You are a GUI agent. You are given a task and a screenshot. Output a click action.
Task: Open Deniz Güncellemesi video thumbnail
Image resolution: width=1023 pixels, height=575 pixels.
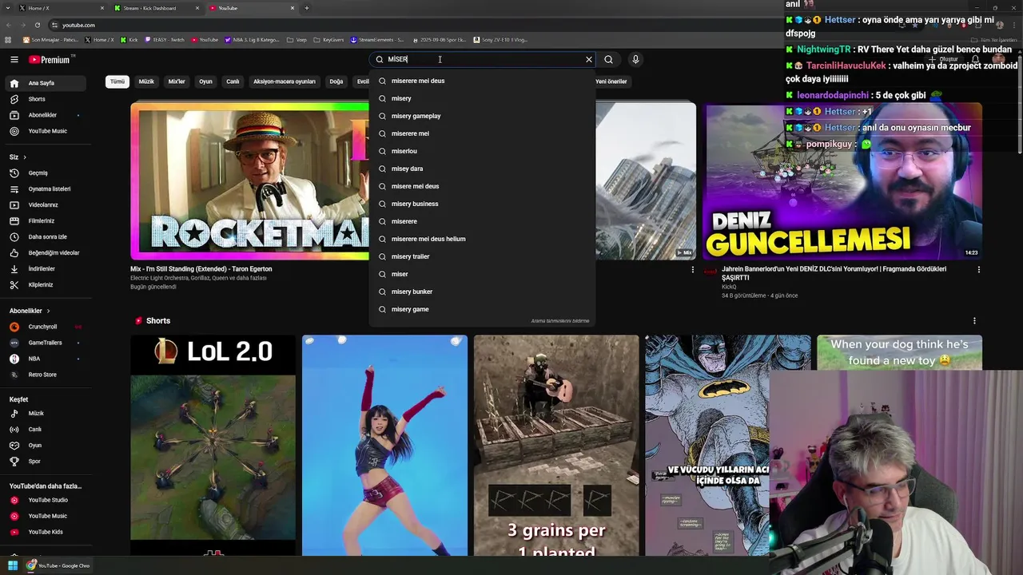point(843,181)
